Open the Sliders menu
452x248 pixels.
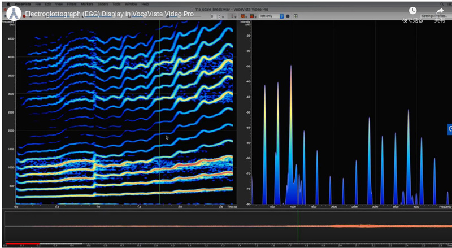point(103,3)
